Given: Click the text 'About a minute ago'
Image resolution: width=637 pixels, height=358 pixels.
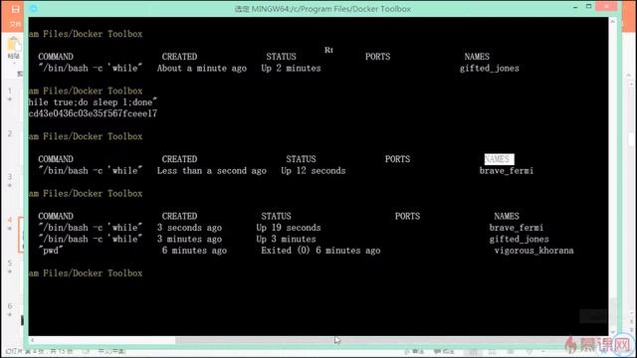Looking at the screenshot, I should 202,69.
